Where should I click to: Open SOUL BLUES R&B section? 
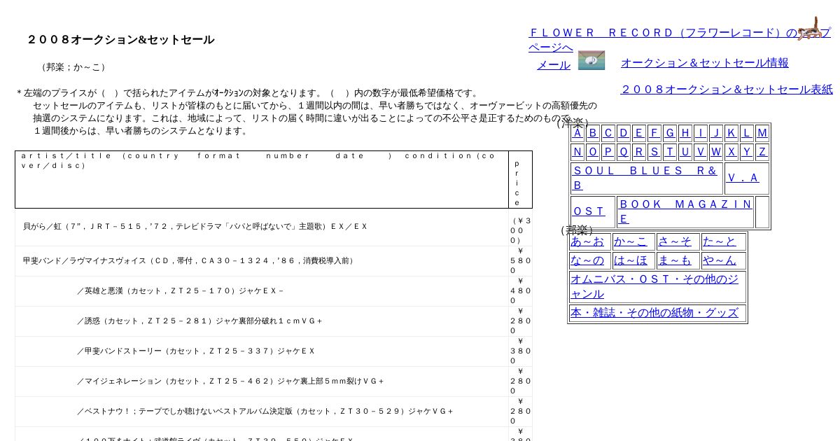click(646, 178)
